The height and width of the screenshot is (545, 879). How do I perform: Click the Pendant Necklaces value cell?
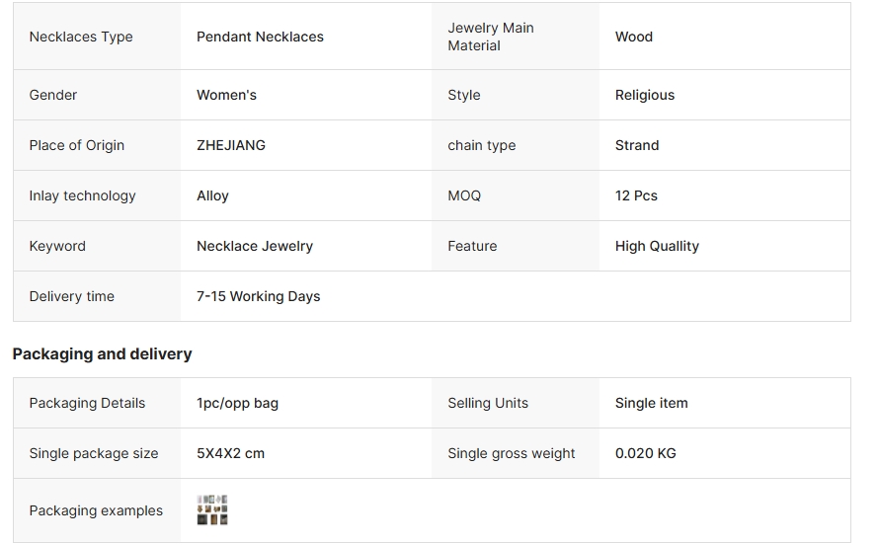[x=260, y=37]
